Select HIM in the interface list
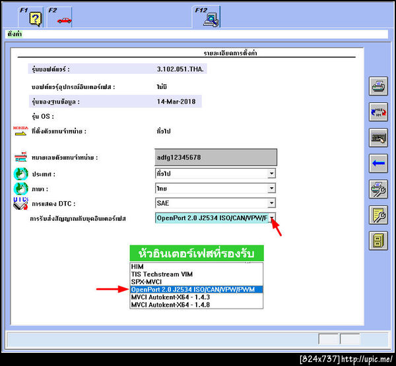The image size is (396, 366). tap(197, 266)
